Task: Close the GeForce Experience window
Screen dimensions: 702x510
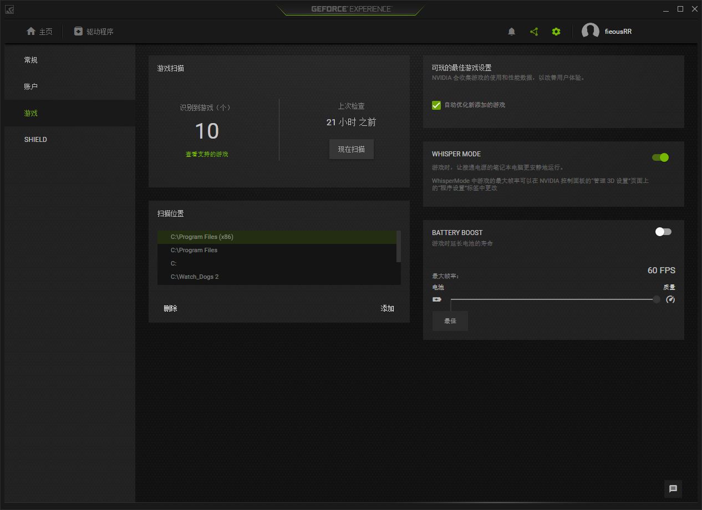Action: pos(694,9)
